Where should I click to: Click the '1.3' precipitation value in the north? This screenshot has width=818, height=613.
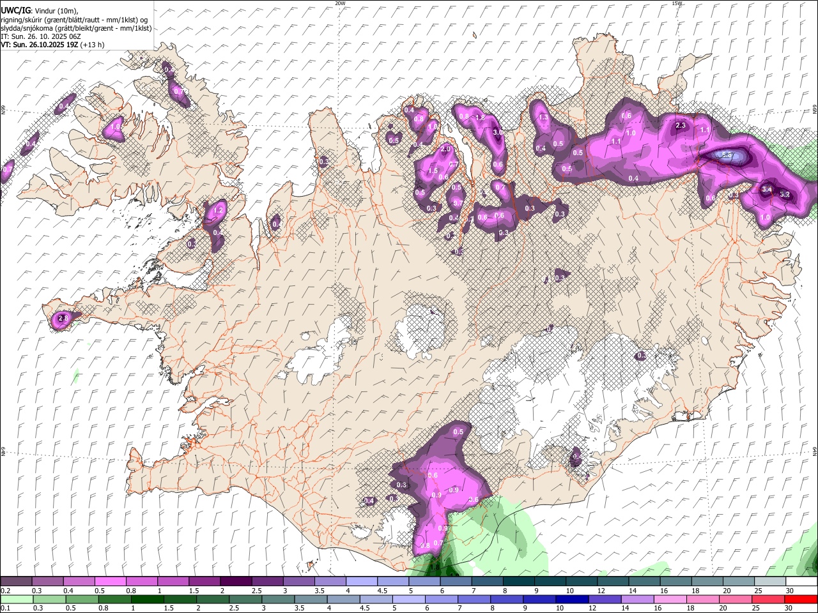tap(544, 117)
